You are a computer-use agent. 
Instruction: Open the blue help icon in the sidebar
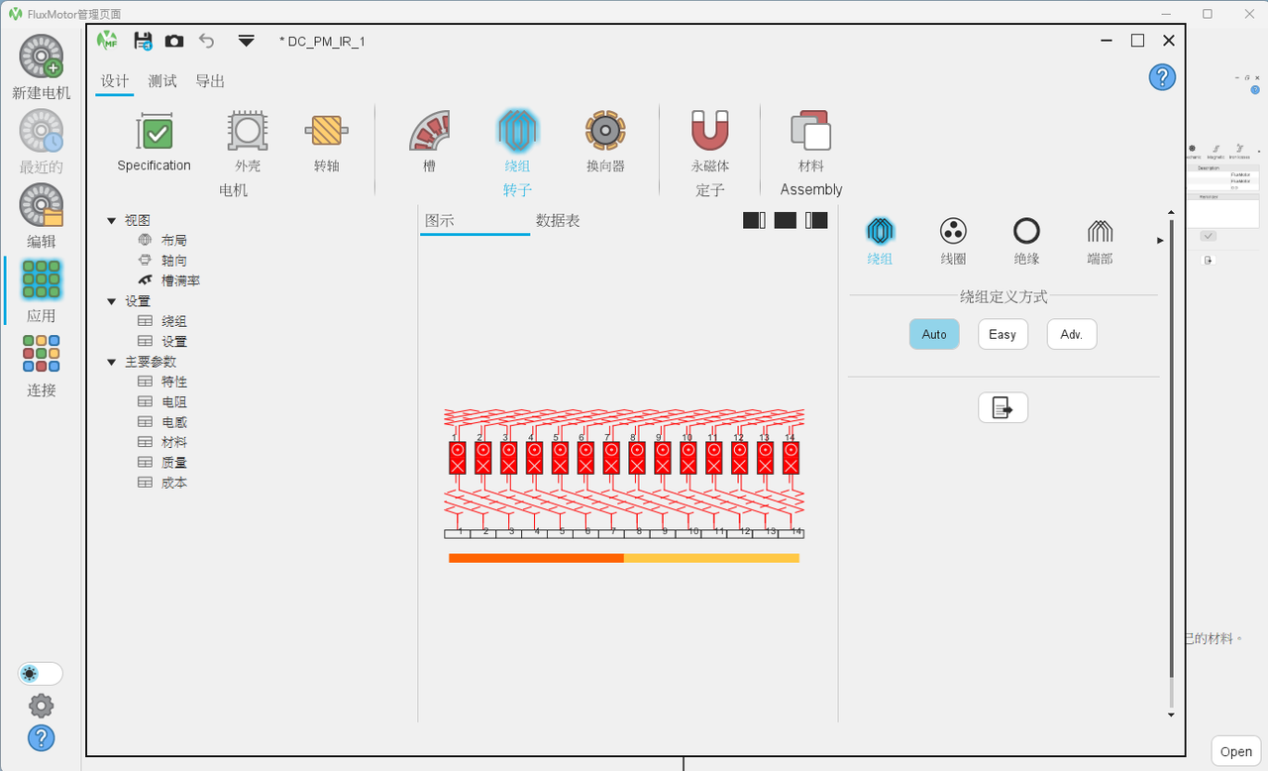coord(41,738)
